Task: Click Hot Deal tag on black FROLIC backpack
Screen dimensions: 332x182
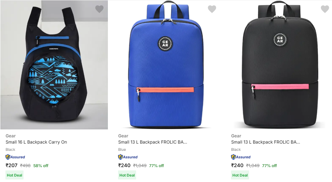Action: click(240, 175)
